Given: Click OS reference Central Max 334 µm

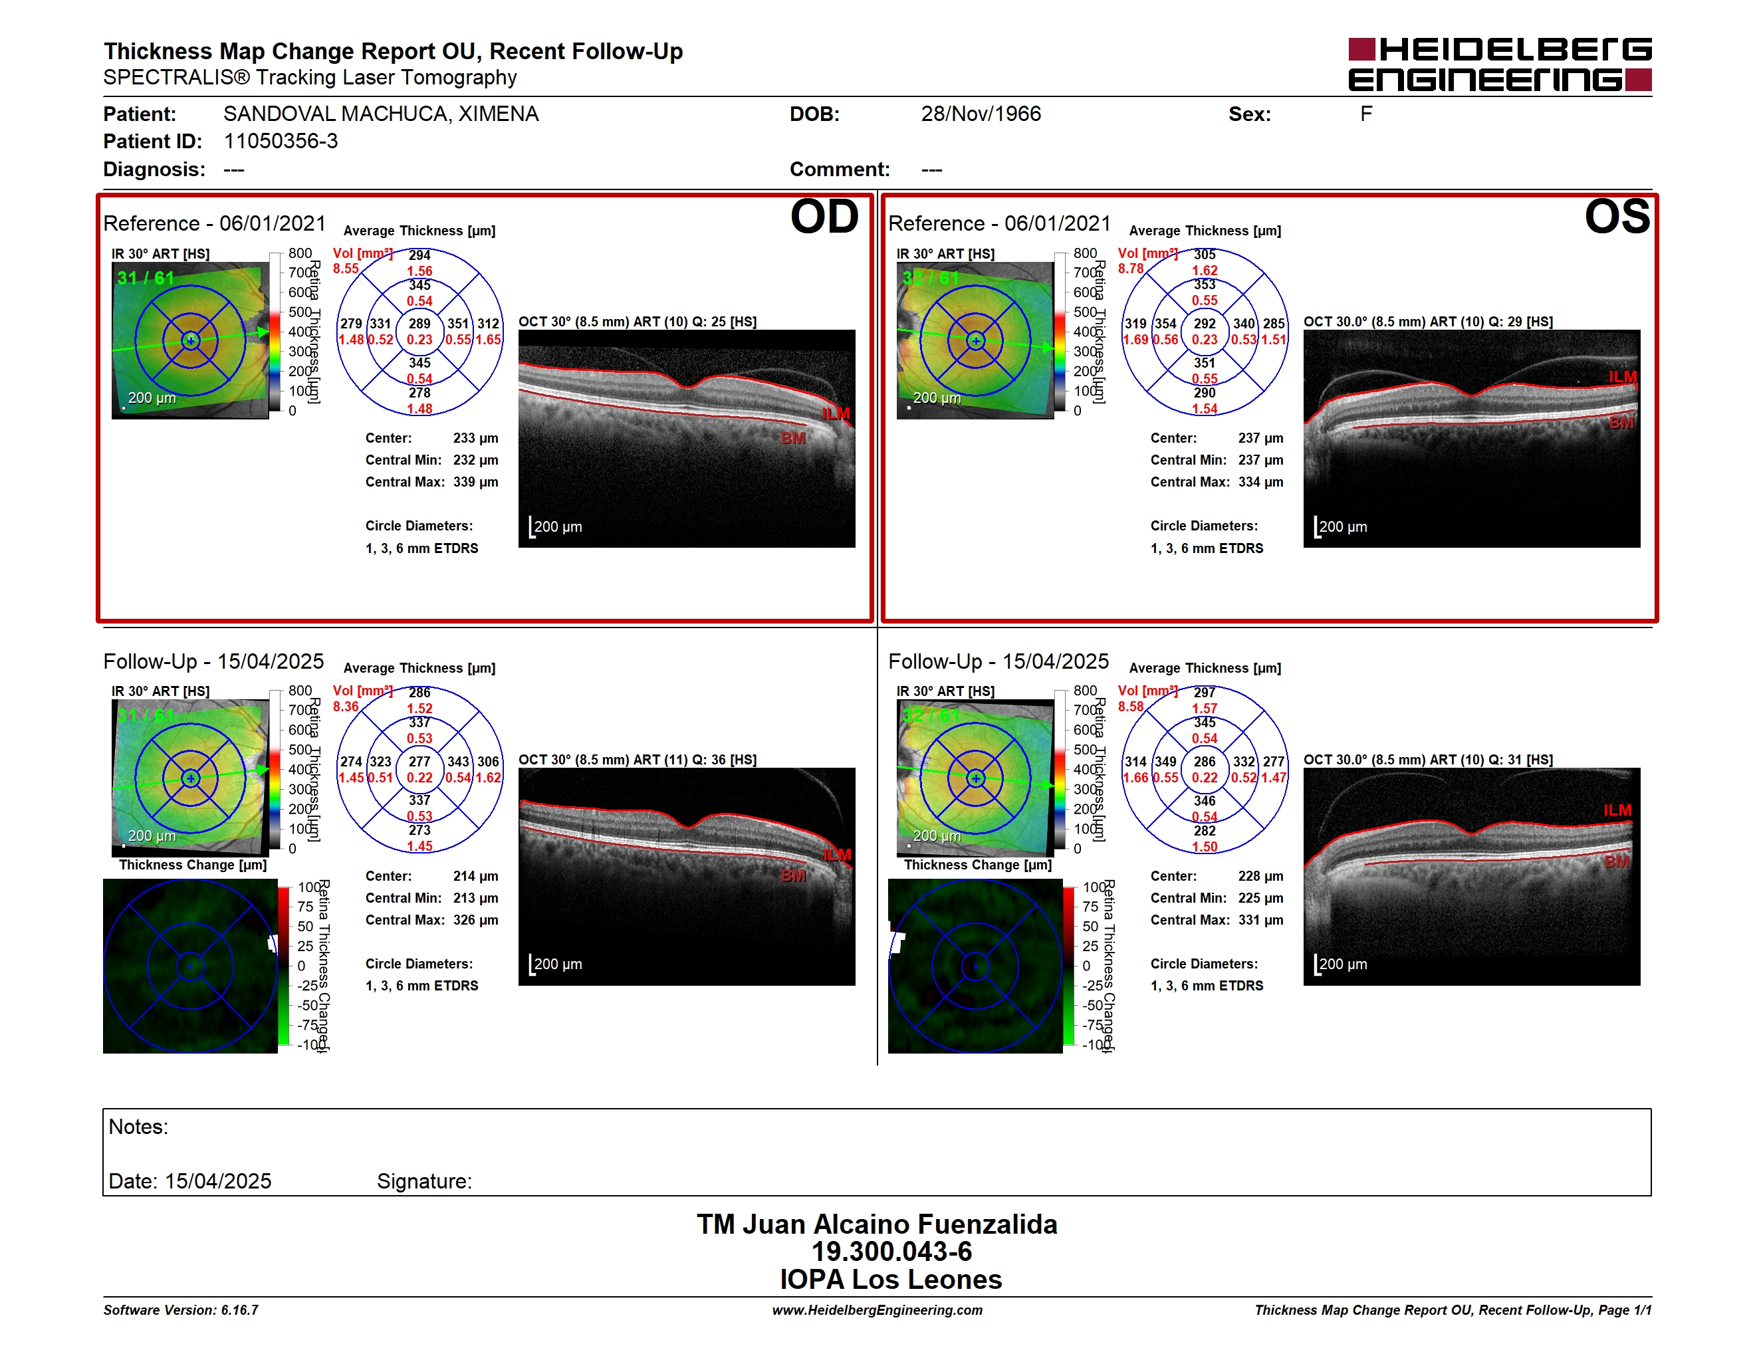Looking at the screenshot, I should point(1261,482).
